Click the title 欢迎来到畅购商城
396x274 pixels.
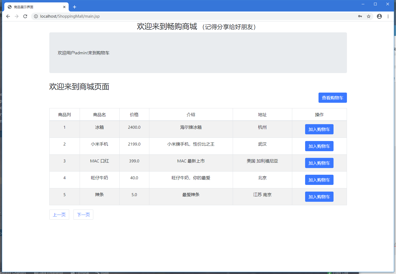click(x=167, y=26)
